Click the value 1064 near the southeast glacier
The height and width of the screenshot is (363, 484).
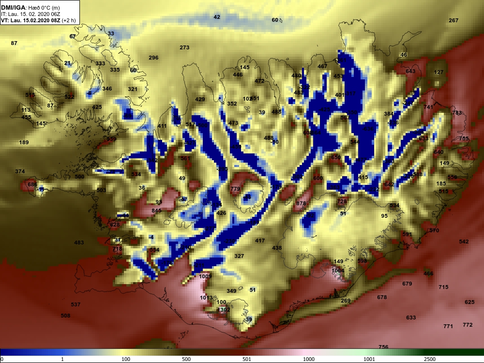338,271
